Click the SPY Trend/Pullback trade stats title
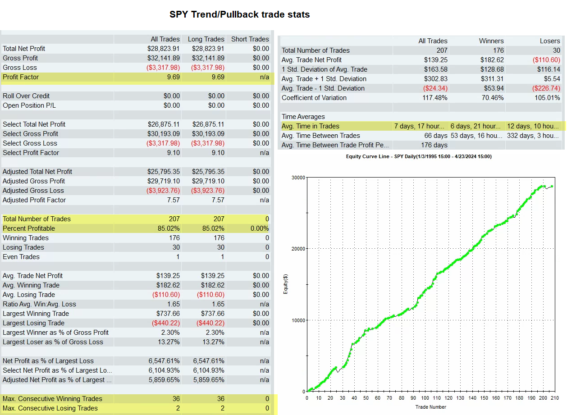Viewport: 567px width, 415px height. pyautogui.click(x=239, y=14)
